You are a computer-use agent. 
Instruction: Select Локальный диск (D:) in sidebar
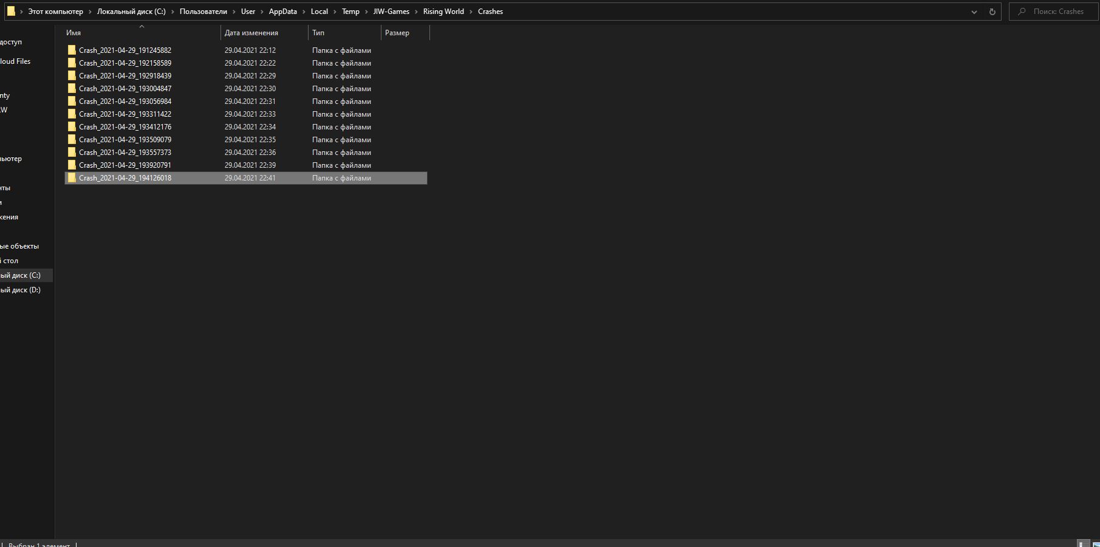point(20,290)
